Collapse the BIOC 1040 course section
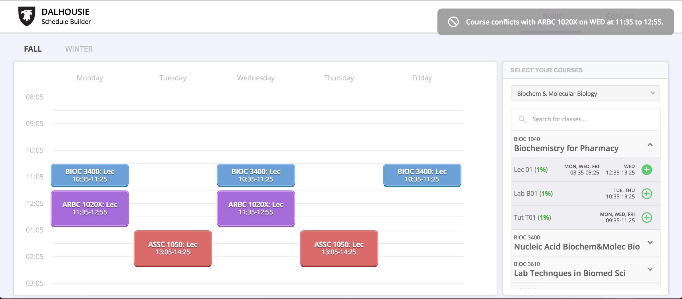The height and width of the screenshot is (299, 682). click(650, 145)
